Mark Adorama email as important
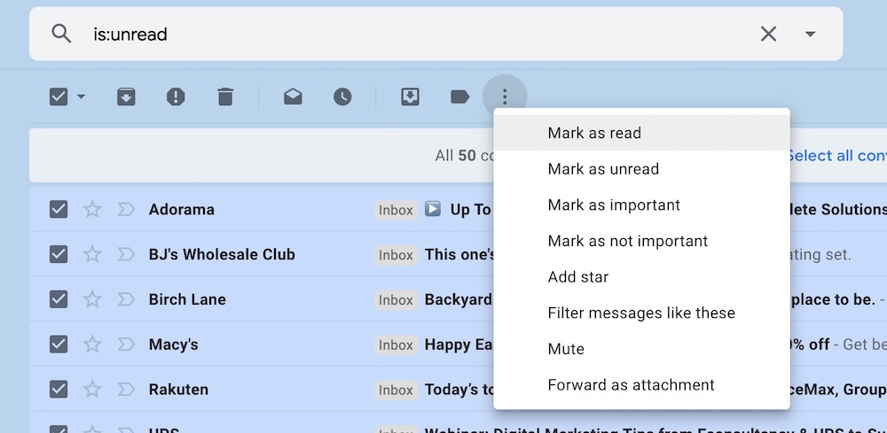Image resolution: width=887 pixels, height=433 pixels. tap(126, 210)
